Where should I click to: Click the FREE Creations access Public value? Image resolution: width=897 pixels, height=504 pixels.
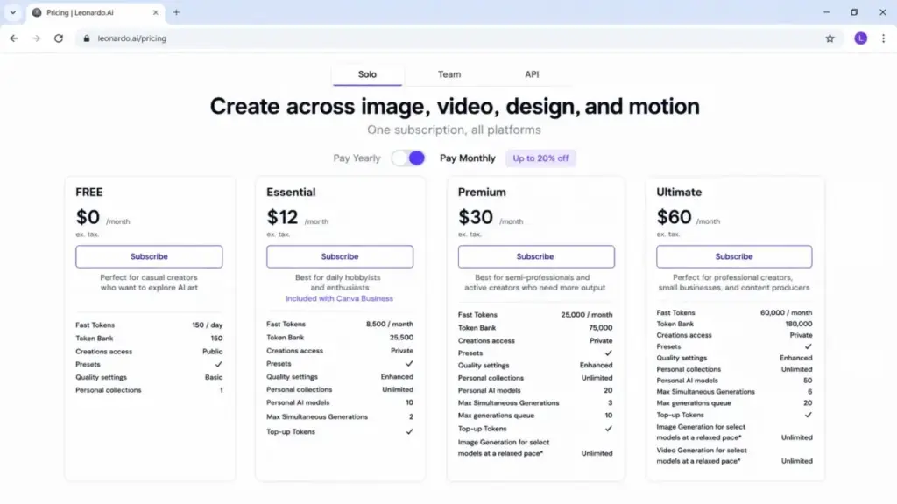click(212, 352)
